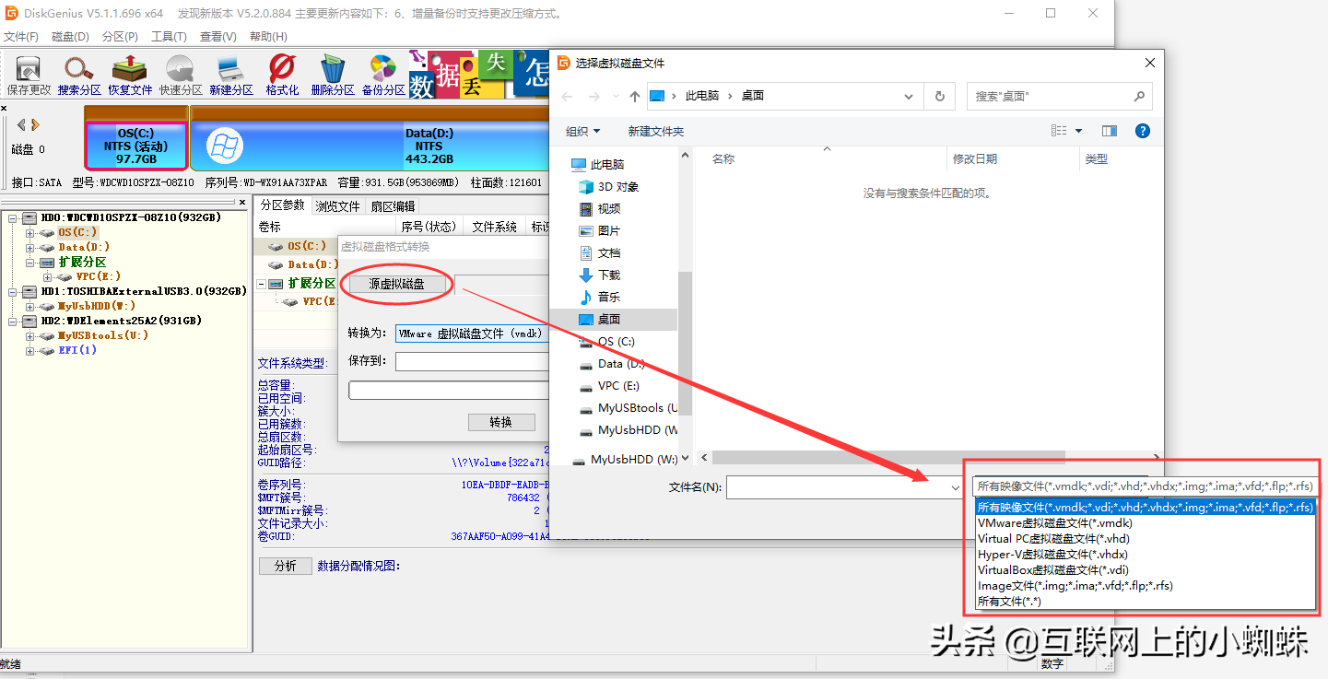Open the help icon in file dialog
1328x679 pixels.
tap(1142, 131)
